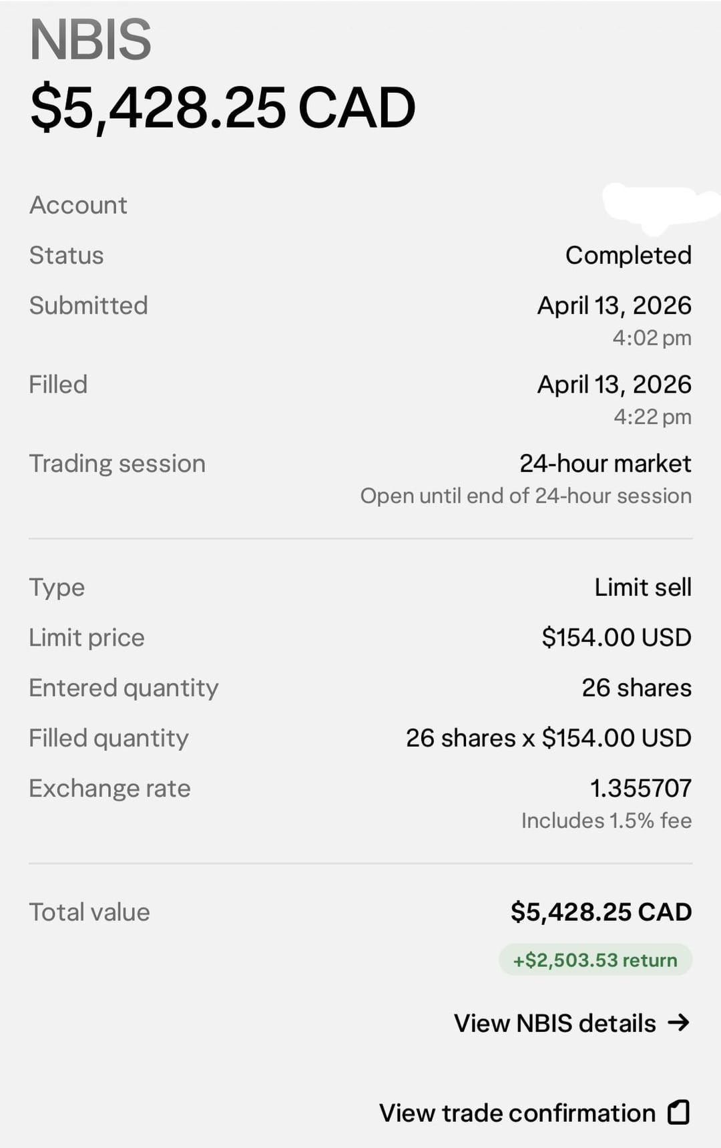Click the arrow icon beside View NBIS details
721x1148 pixels.
(678, 1022)
